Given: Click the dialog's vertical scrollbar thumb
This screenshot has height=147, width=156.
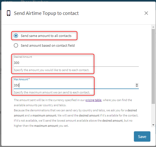Looking at the screenshot, I should pyautogui.click(x=153, y=64).
